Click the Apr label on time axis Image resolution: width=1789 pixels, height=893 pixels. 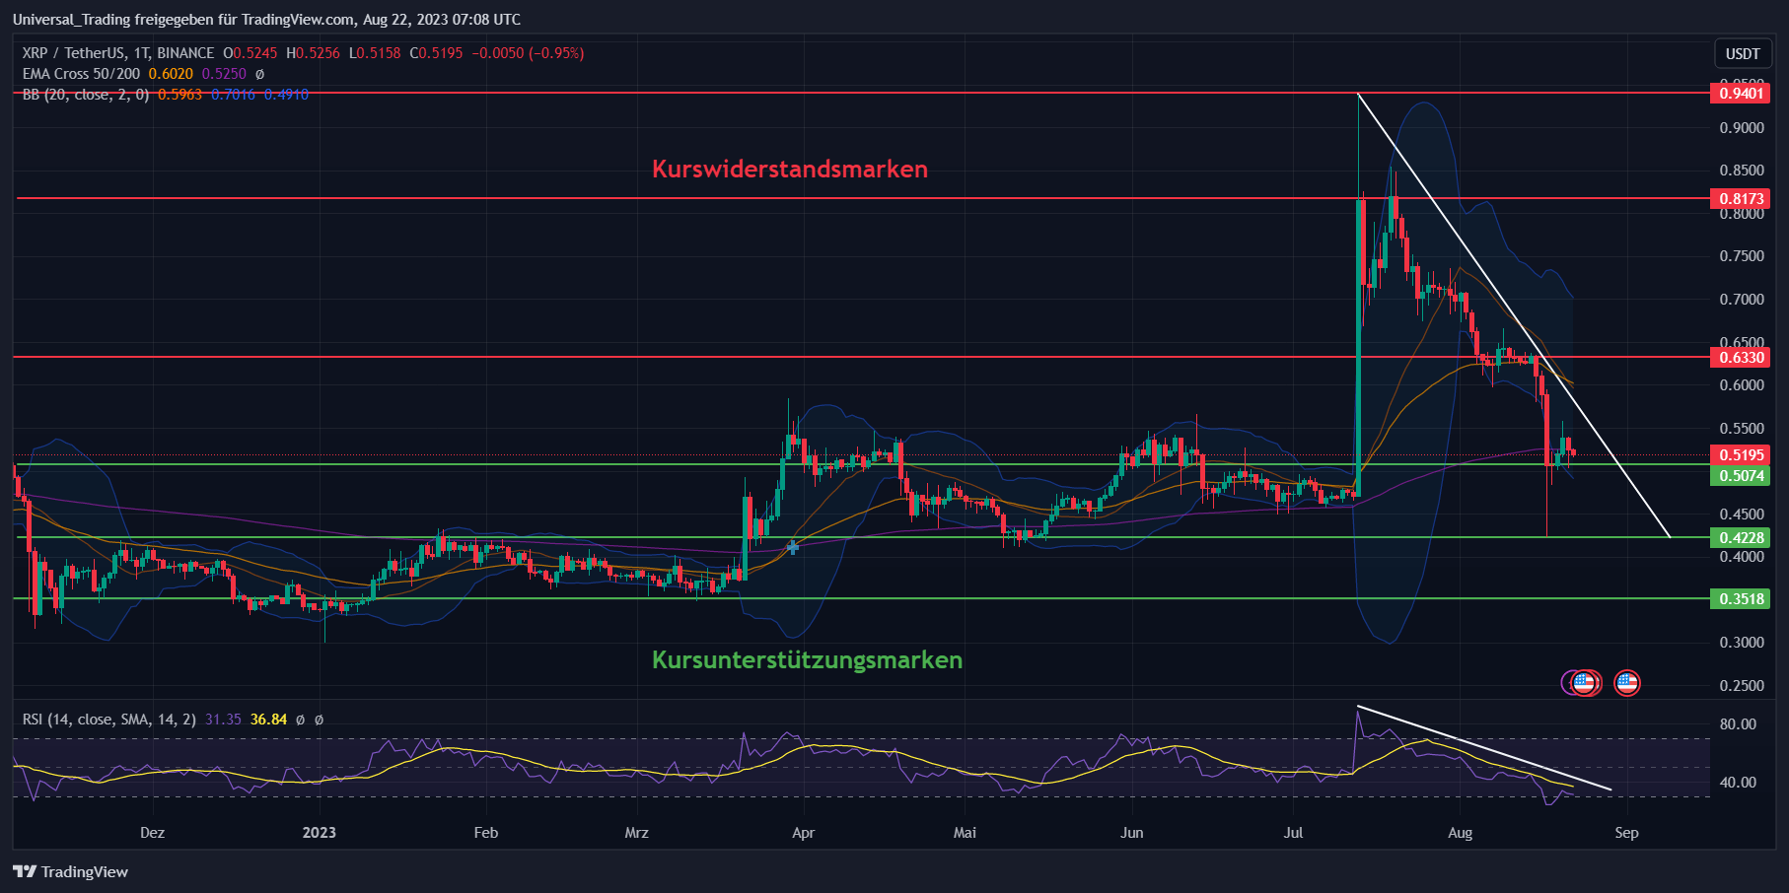pos(803,833)
